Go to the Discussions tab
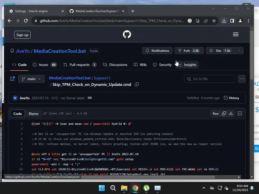This screenshot has height=194, width=259. 115,65
